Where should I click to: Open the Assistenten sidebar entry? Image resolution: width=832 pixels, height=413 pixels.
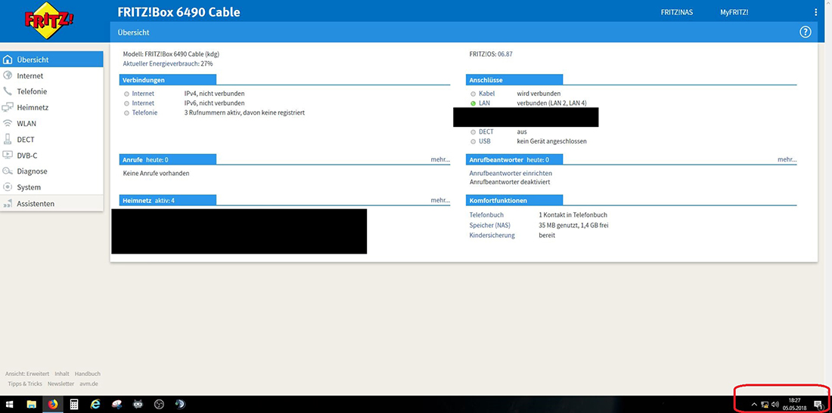click(51, 203)
